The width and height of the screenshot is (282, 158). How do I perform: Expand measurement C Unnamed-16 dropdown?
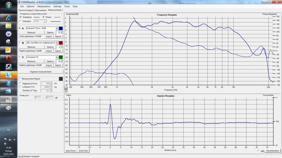(x=57, y=57)
